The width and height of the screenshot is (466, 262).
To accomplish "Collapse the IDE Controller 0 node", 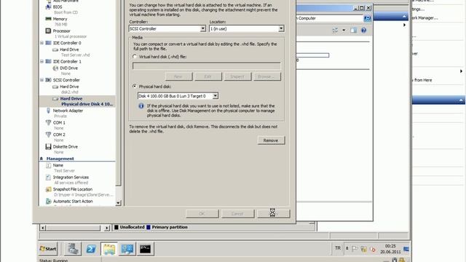I will click(42, 43).
